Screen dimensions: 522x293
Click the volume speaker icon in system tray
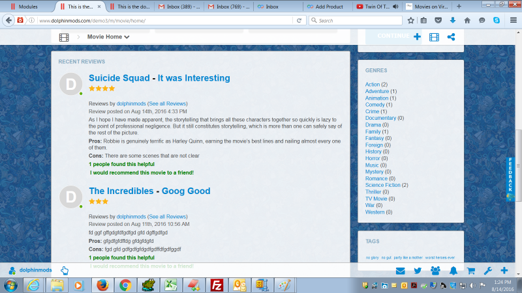click(x=472, y=285)
